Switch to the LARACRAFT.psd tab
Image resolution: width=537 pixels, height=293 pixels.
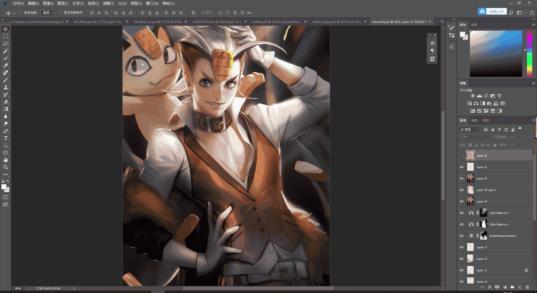coord(217,22)
